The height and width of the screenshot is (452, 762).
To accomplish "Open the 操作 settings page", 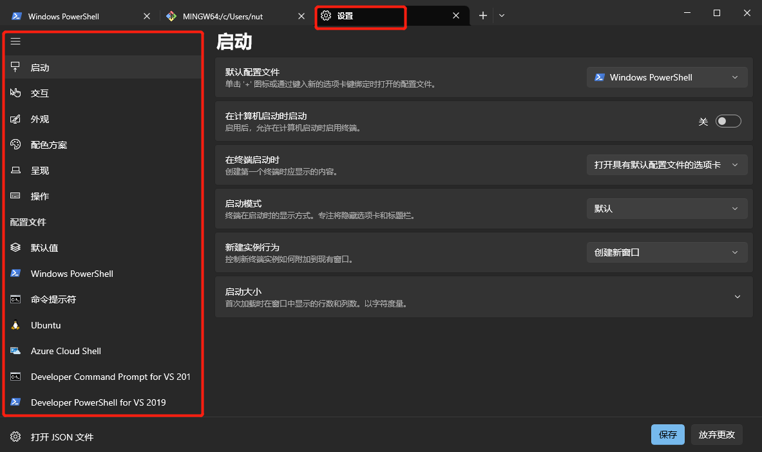I will tap(103, 196).
